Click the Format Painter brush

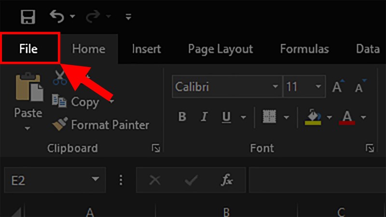[101, 124]
